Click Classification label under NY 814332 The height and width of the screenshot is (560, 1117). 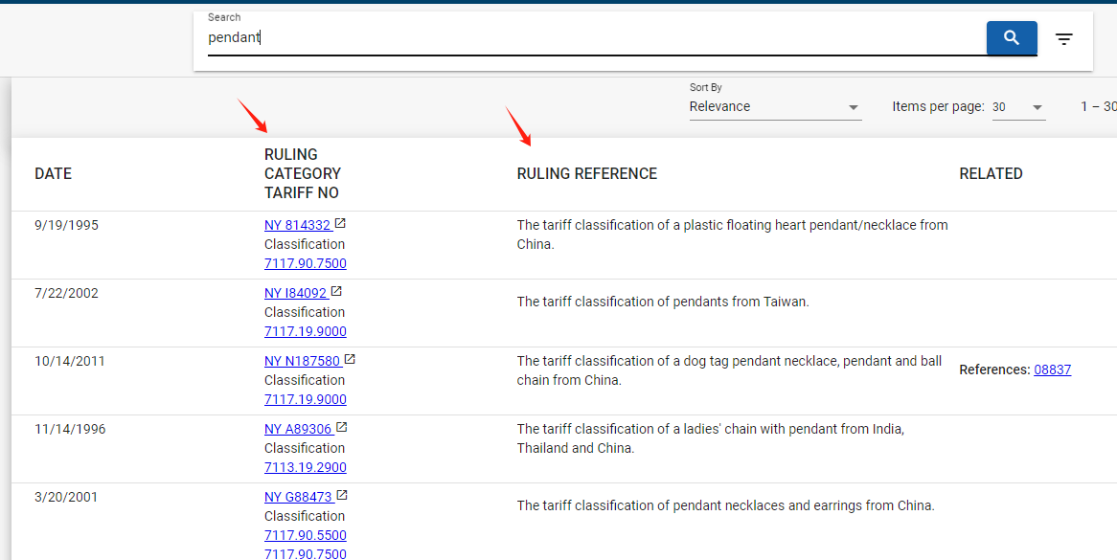click(x=305, y=244)
